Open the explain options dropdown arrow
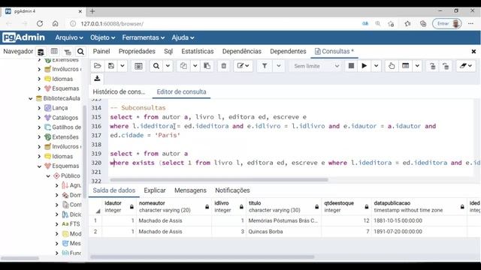The height and width of the screenshot is (270, 481). tap(417, 66)
